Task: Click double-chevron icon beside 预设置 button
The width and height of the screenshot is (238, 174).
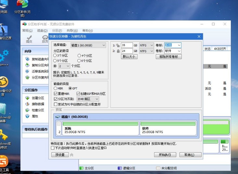Action: [72, 155]
